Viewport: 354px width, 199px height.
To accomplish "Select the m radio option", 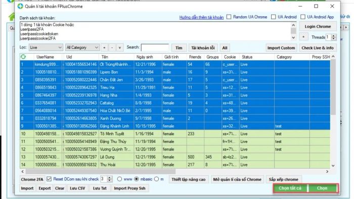I will pos(156,179).
